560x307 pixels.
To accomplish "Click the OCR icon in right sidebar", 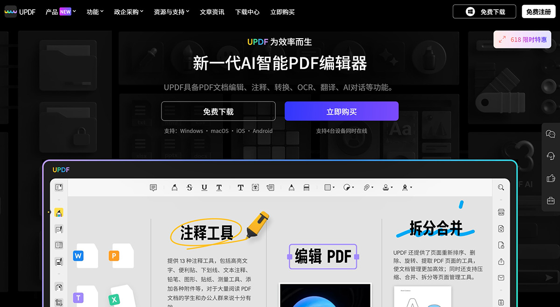I will (501, 211).
